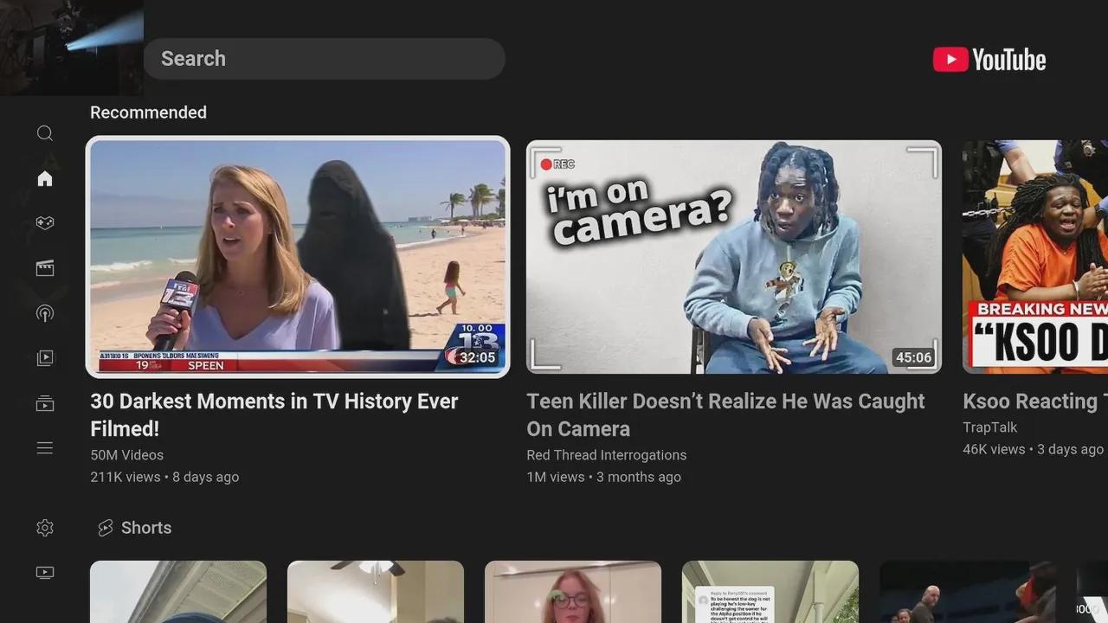
Task: Open the Ksoo breaking news thumbnail
Action: coord(1035,257)
